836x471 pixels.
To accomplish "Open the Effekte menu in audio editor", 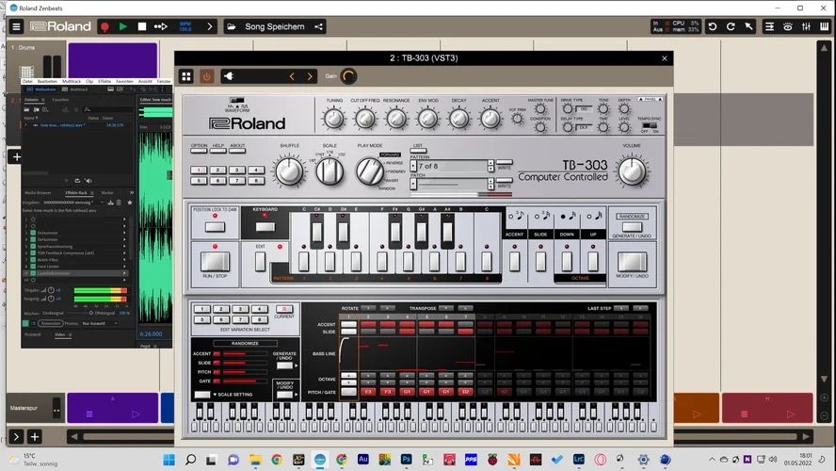I will click(x=103, y=82).
